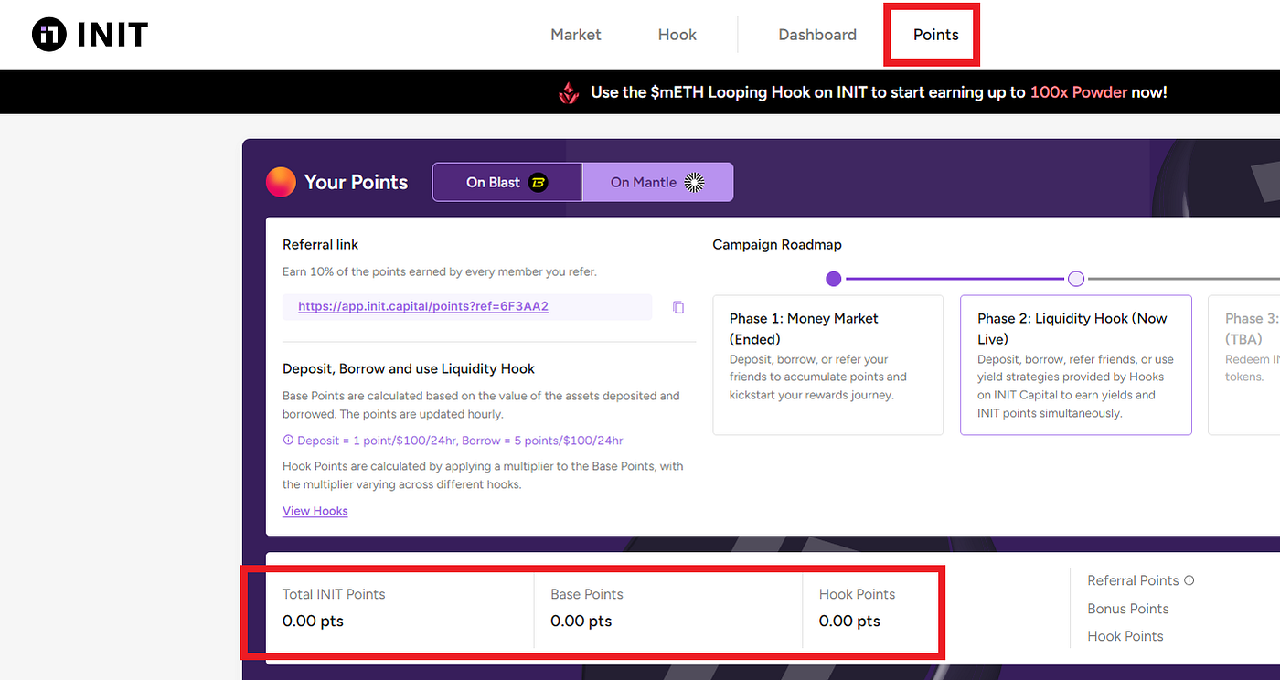Click the Referral link heading
This screenshot has width=1280, height=680.
click(321, 245)
